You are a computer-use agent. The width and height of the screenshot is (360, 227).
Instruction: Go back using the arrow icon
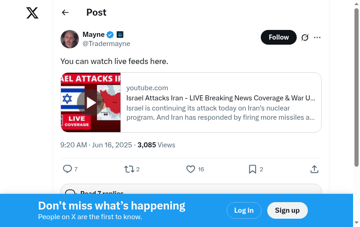tap(65, 13)
